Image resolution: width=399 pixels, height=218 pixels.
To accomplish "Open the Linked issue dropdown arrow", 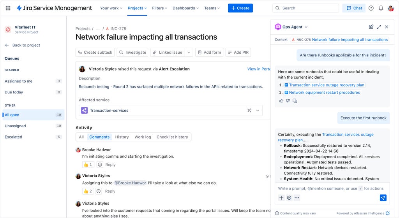I will pyautogui.click(x=189, y=53).
